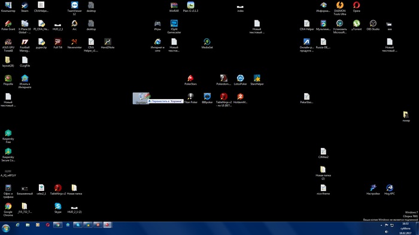Select the CJMiles2 text file icon

323,153
